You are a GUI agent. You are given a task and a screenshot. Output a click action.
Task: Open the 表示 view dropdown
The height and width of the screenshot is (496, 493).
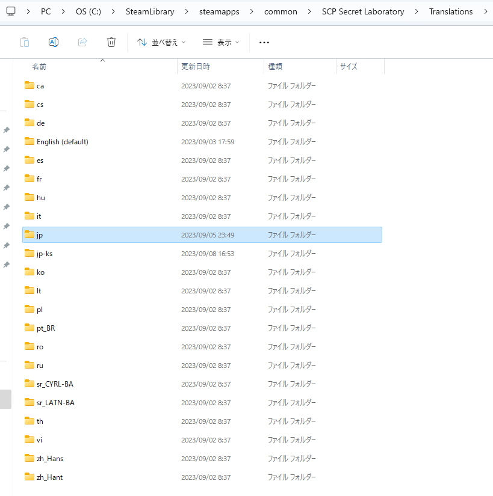click(221, 42)
